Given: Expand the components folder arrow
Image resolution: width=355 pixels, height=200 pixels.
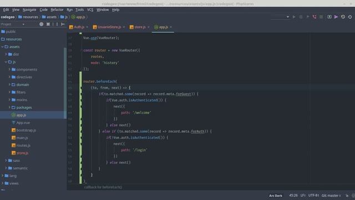Looking at the screenshot, I should coord(9,69).
